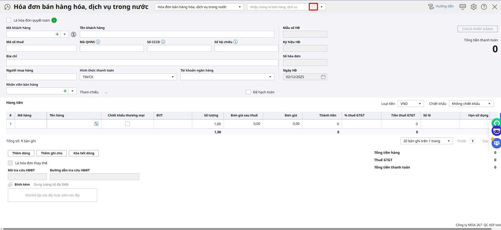Click the green plus in Mã khách hàng
The image size is (501, 230).
[x=57, y=34]
